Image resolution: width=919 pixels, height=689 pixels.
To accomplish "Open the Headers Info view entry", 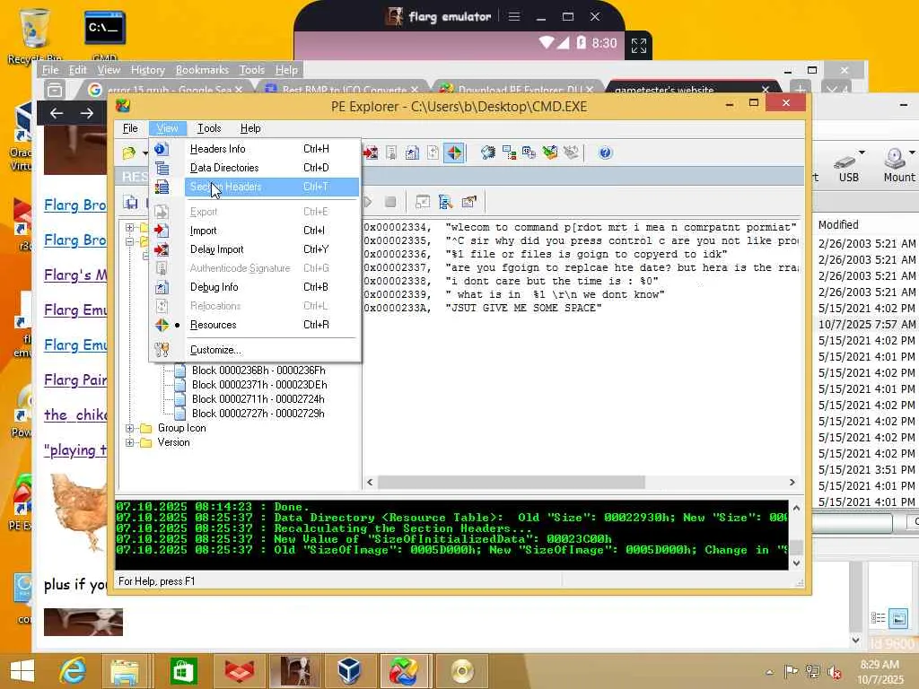I will (217, 149).
